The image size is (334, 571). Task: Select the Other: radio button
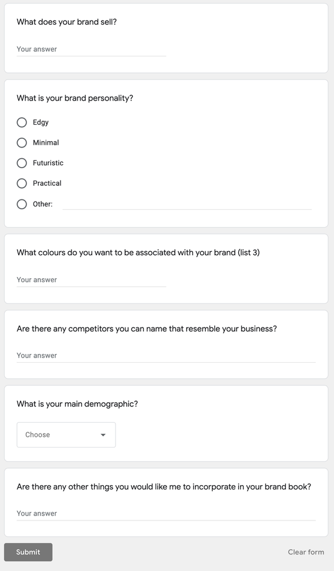pyautogui.click(x=22, y=204)
